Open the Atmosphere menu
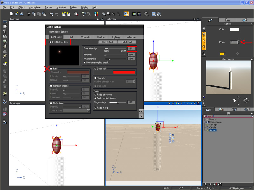This screenshot has height=190, width=254. coord(35,7)
